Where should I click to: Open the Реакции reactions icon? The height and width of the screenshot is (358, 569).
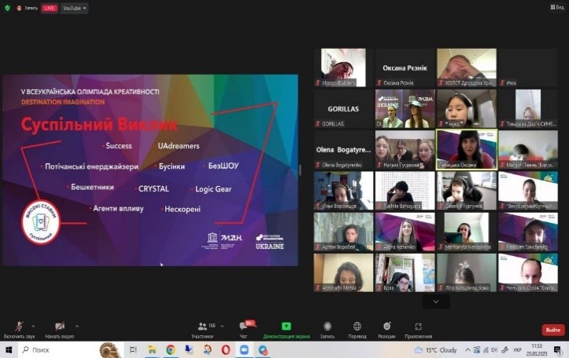tap(387, 330)
